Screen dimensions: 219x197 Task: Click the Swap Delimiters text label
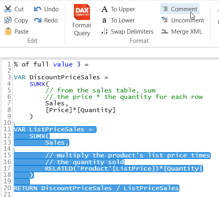(132, 32)
